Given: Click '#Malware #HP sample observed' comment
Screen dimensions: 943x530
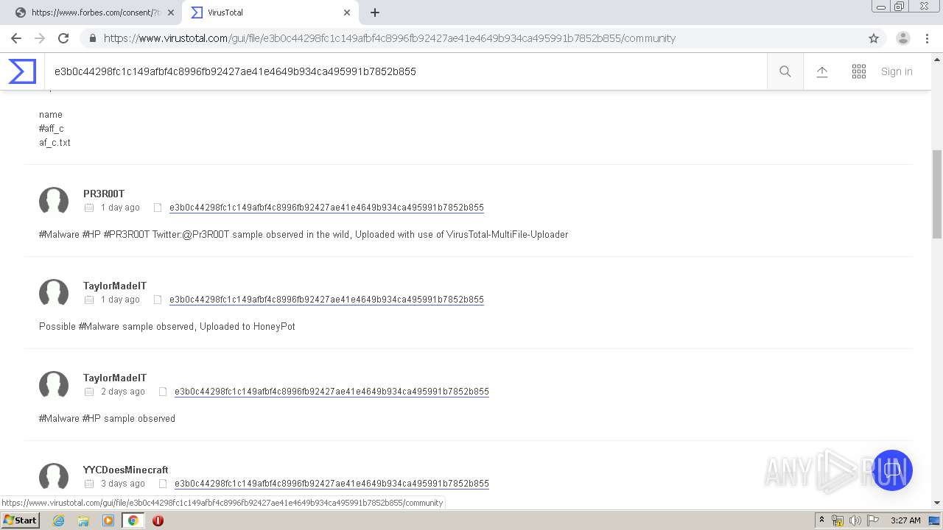Looking at the screenshot, I should pyautogui.click(x=107, y=418).
